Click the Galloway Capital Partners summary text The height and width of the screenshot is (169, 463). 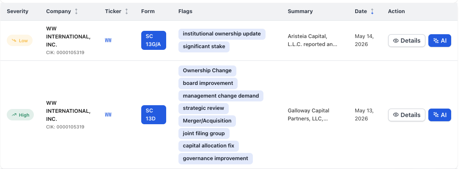(309, 115)
